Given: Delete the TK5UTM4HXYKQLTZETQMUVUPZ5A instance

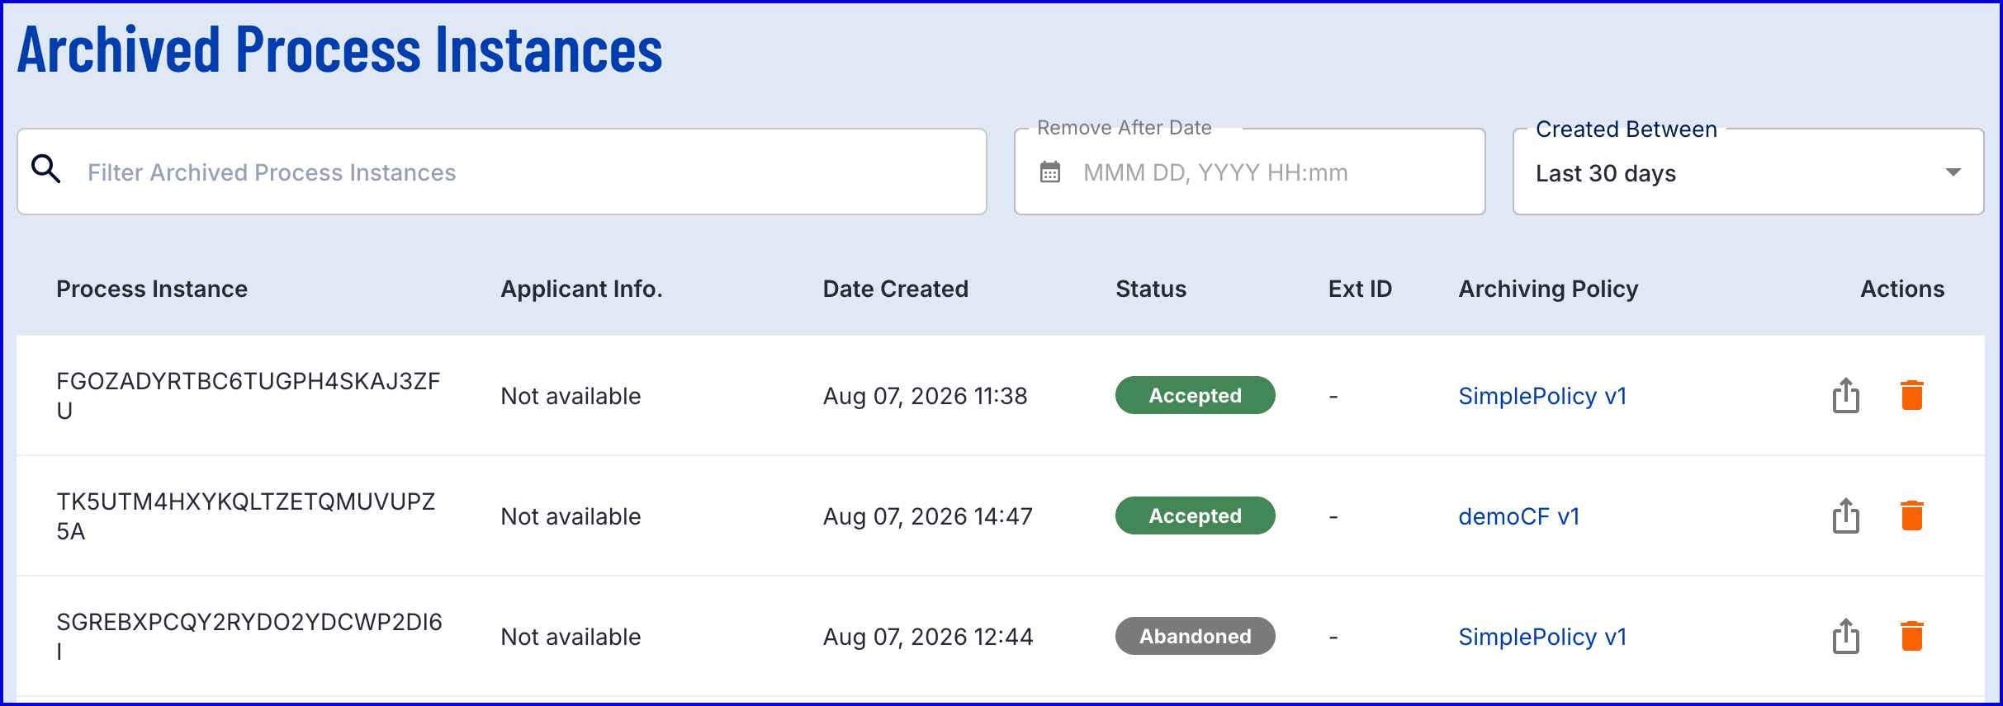Looking at the screenshot, I should click(x=1912, y=515).
